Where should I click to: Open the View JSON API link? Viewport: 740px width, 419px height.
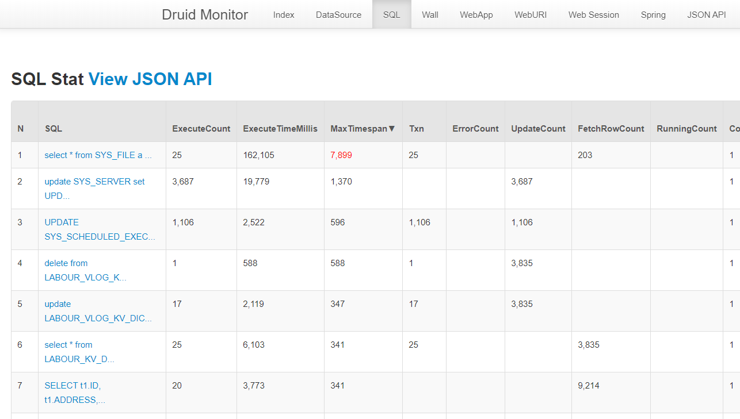point(150,79)
